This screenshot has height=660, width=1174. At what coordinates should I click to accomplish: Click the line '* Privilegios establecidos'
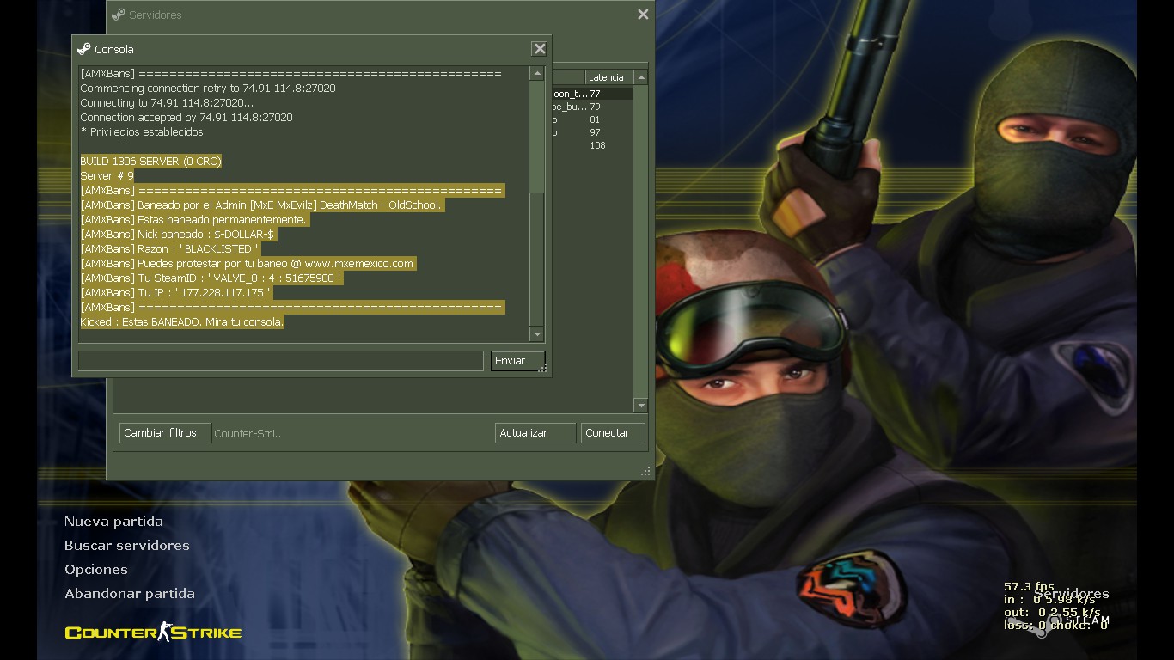(142, 132)
